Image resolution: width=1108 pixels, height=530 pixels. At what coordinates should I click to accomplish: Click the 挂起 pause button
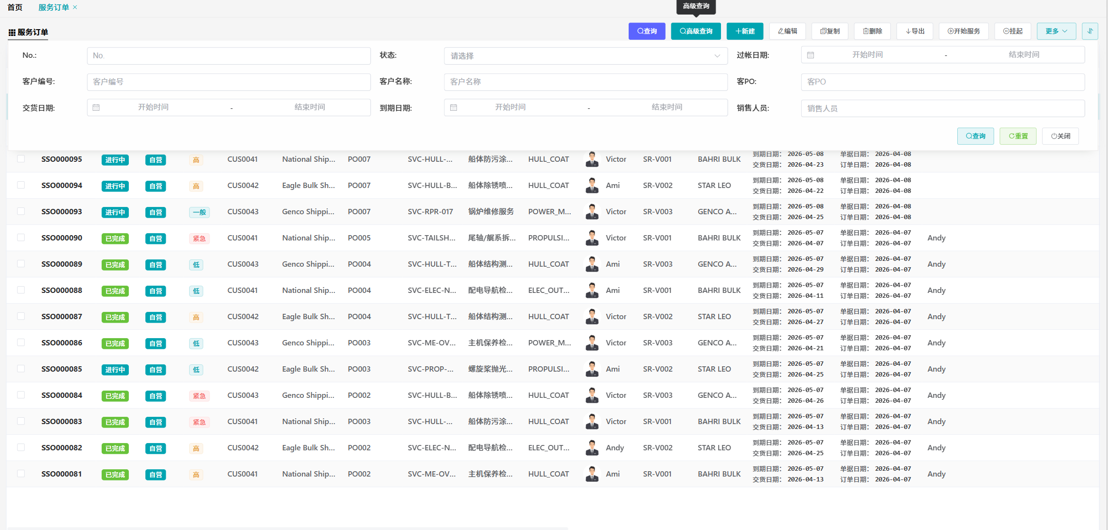(1013, 31)
